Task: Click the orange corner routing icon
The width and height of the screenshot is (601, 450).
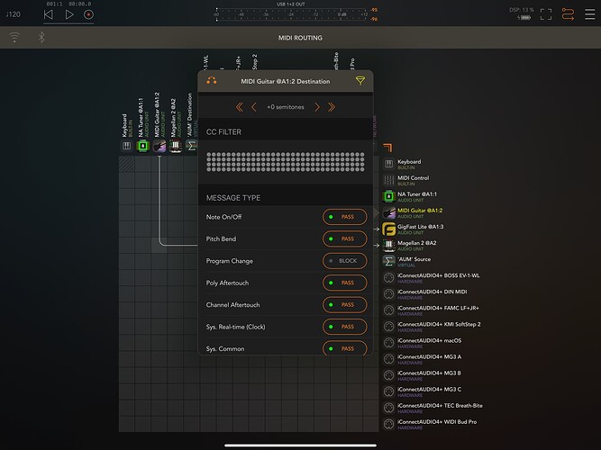Action: coord(387,148)
